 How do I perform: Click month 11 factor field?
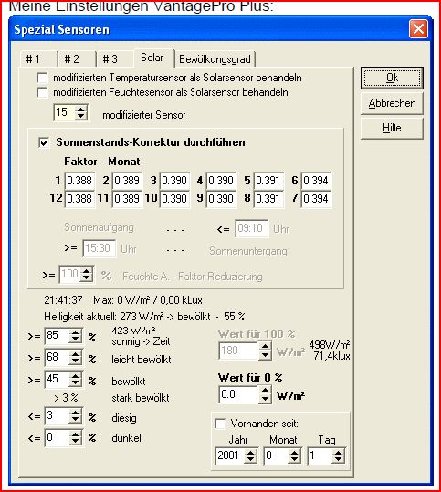[x=127, y=199]
